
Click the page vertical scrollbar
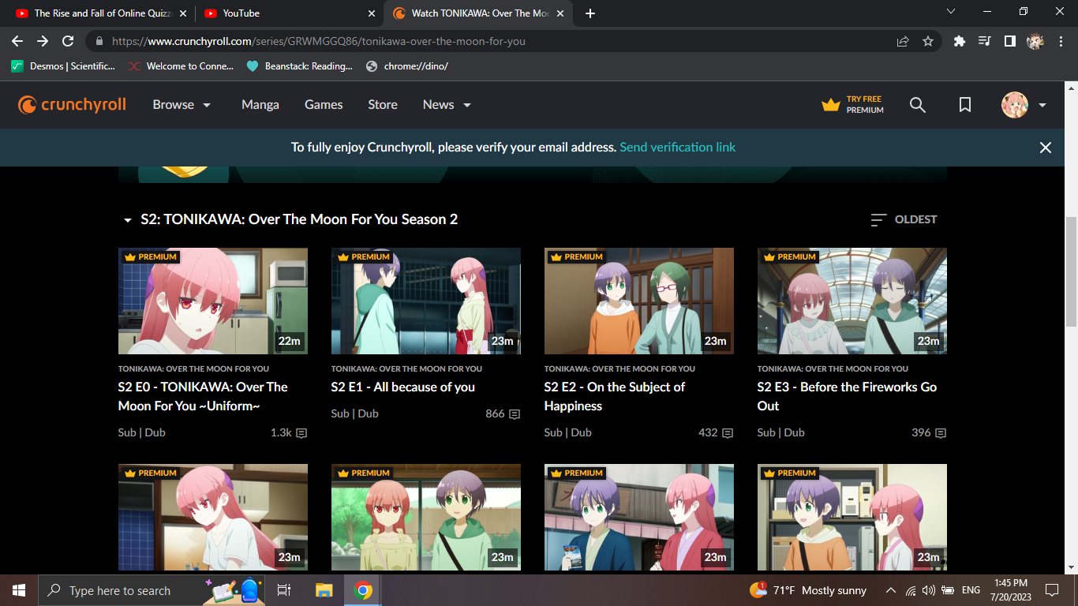click(x=1071, y=271)
